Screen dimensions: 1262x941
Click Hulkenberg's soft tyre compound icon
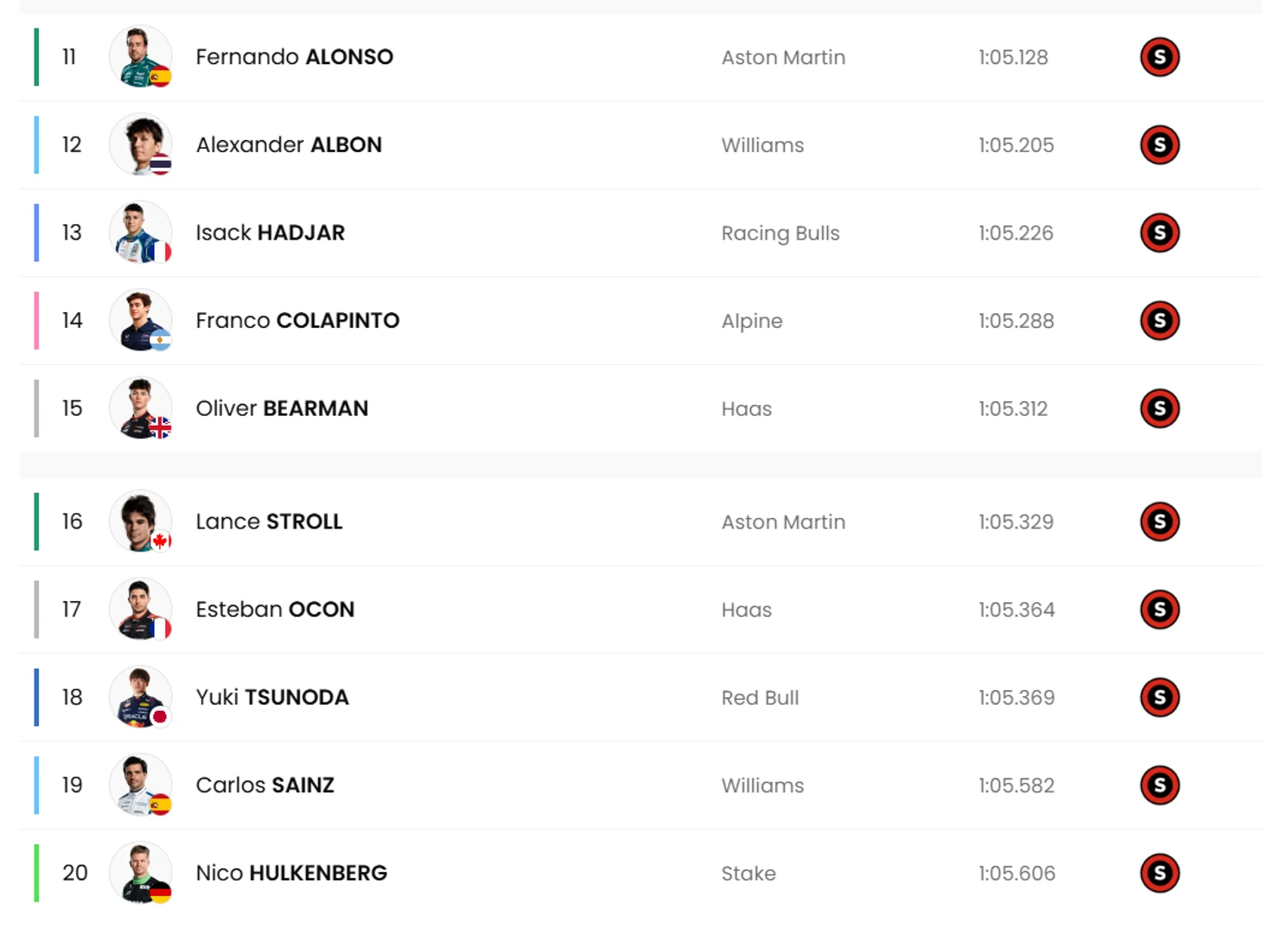pos(1159,873)
